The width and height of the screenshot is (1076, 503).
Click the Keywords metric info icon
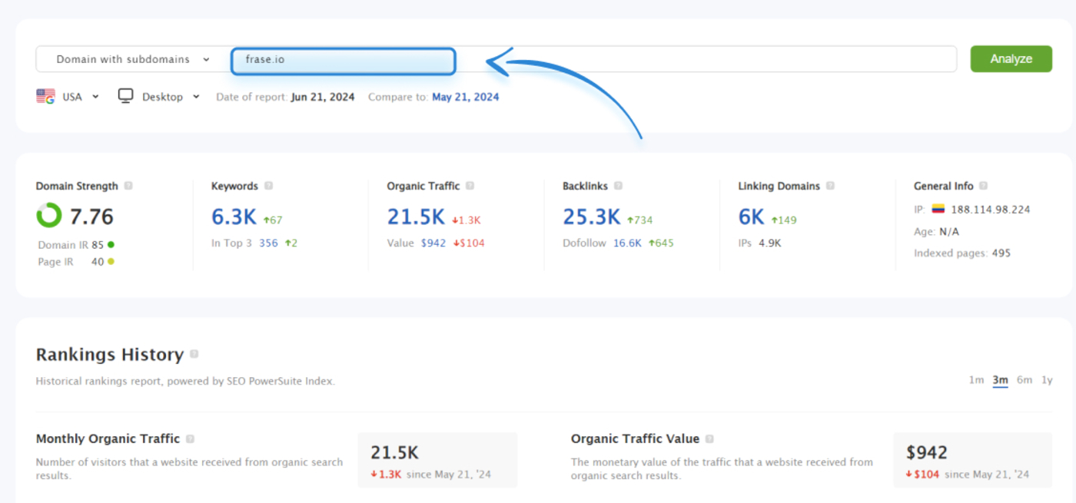[267, 186]
